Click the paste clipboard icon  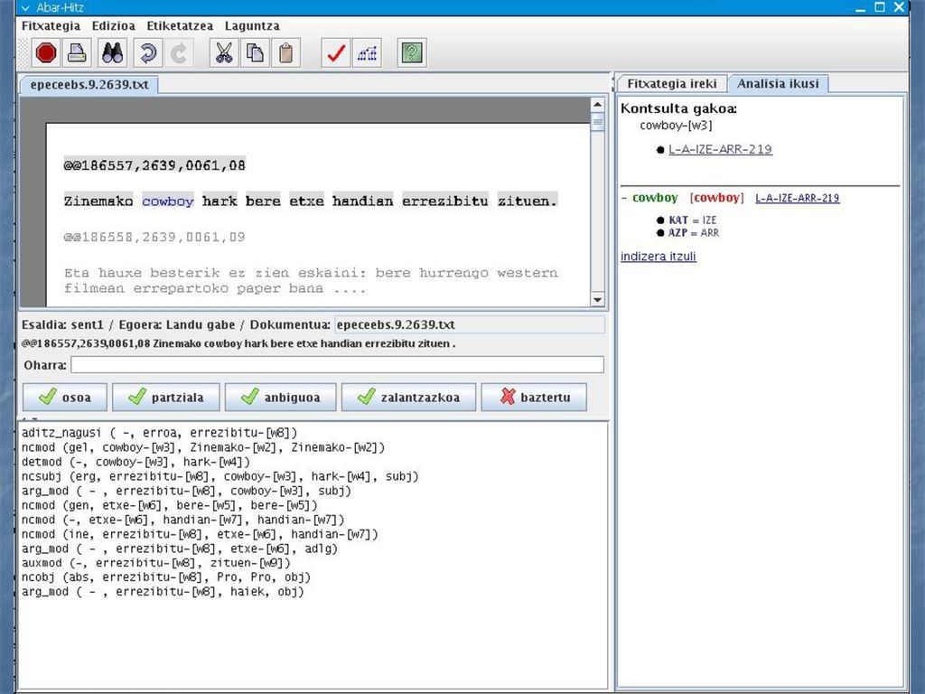coord(286,53)
